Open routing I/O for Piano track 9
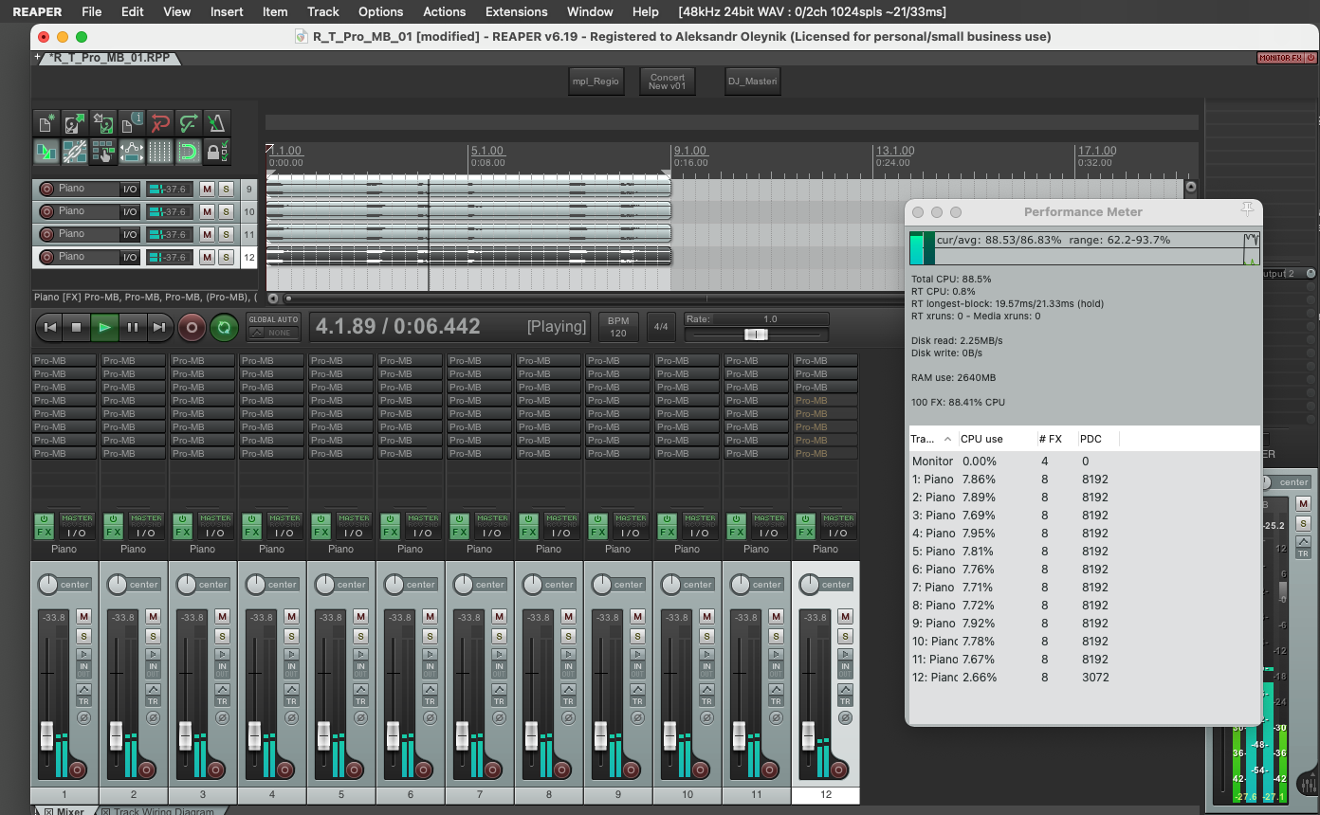Screen dimensions: 1320x815 coord(130,189)
